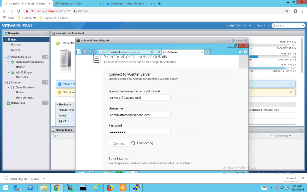The height and width of the screenshot is (192, 307).
Task: Dismiss the blue info banner
Action: (x=291, y=84)
